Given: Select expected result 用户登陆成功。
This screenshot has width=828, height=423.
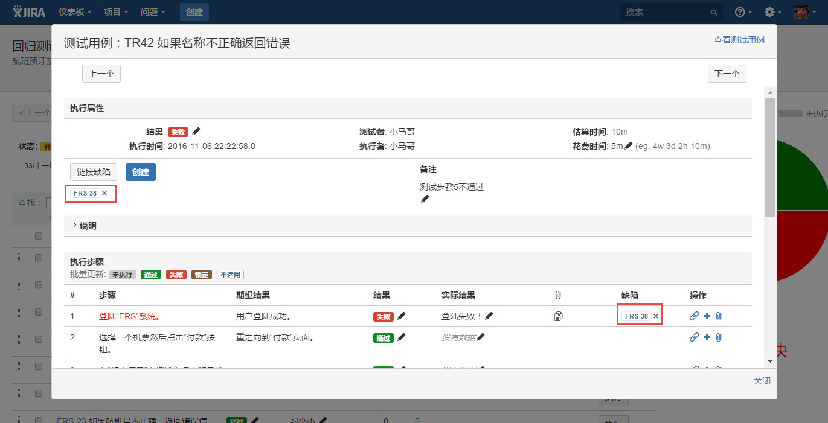Looking at the screenshot, I should (264, 316).
